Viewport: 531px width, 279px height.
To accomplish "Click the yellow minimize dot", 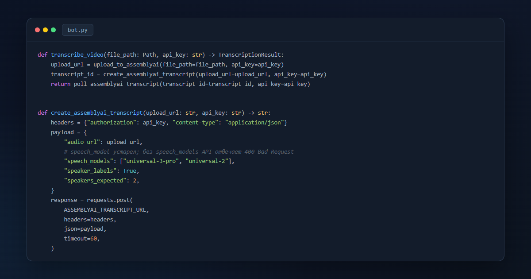I will click(46, 30).
